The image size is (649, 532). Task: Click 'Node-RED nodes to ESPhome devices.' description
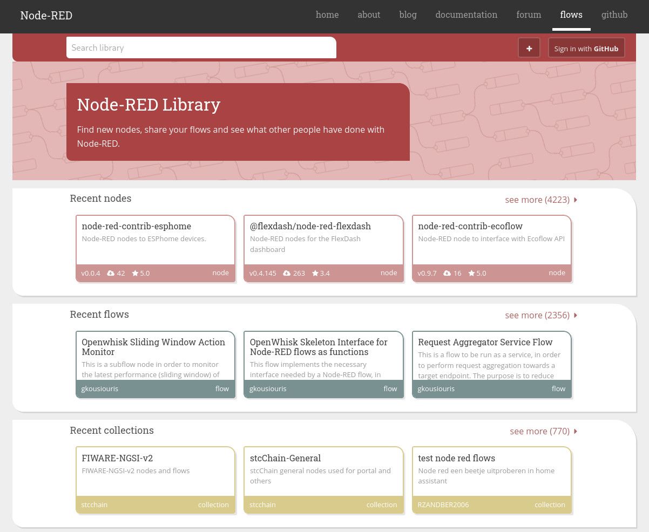(144, 239)
